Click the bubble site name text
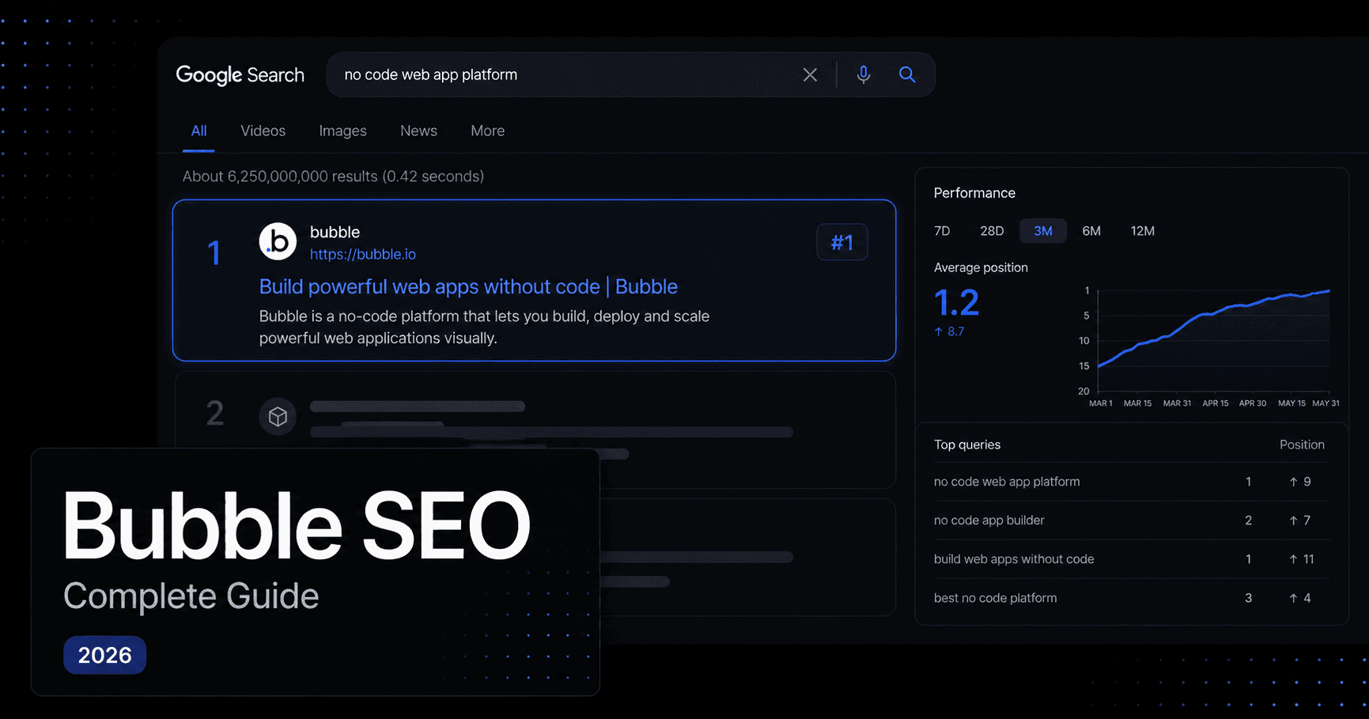This screenshot has width=1369, height=719. pos(335,232)
